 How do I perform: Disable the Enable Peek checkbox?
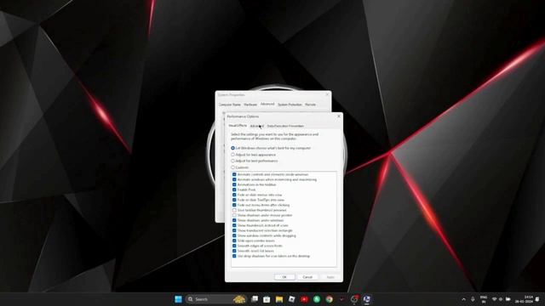point(234,190)
